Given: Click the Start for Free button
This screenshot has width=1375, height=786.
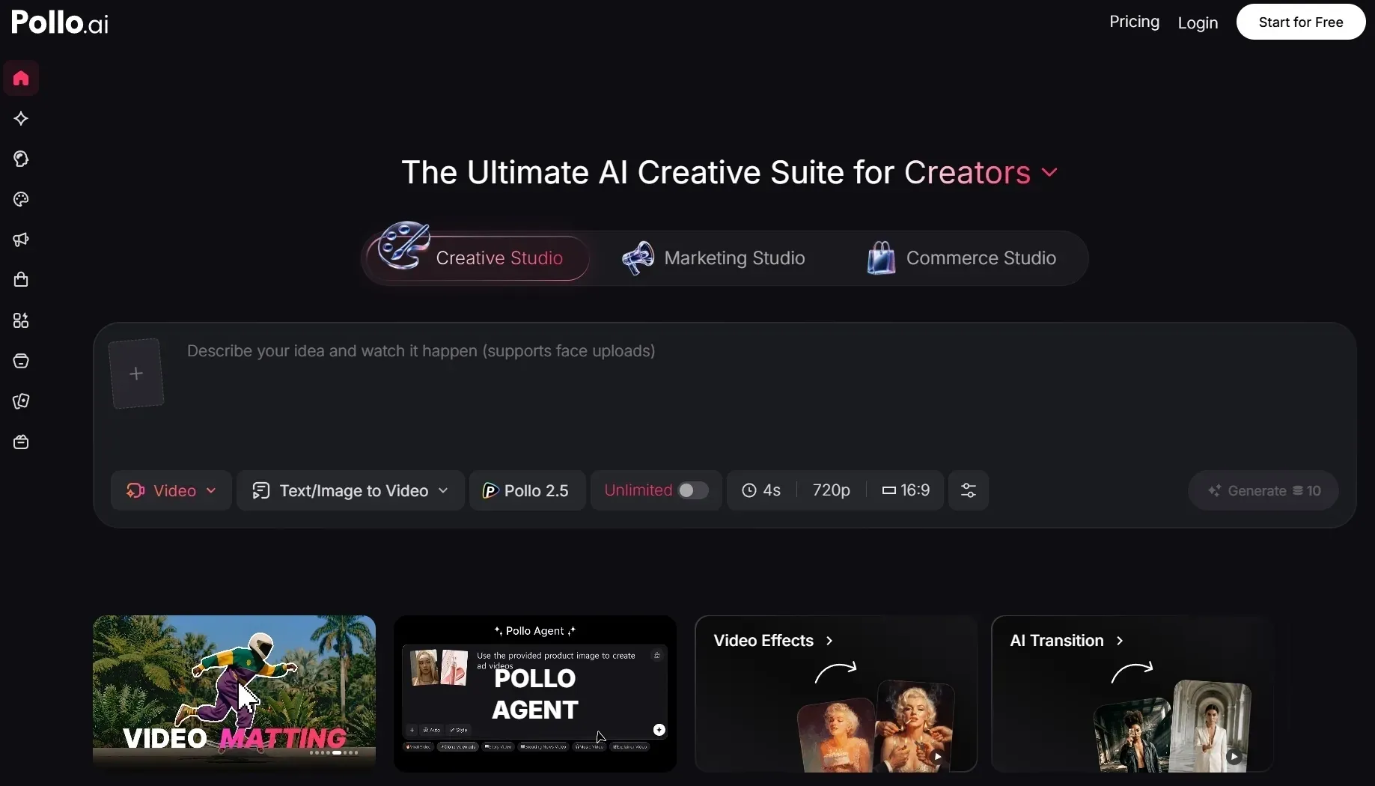Looking at the screenshot, I should [x=1300, y=22].
